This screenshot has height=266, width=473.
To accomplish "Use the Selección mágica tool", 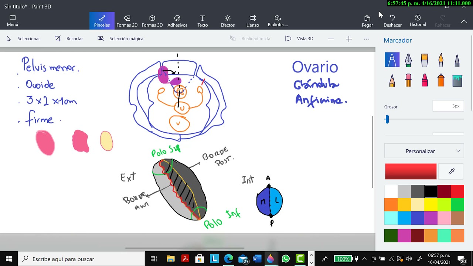I will tap(120, 38).
